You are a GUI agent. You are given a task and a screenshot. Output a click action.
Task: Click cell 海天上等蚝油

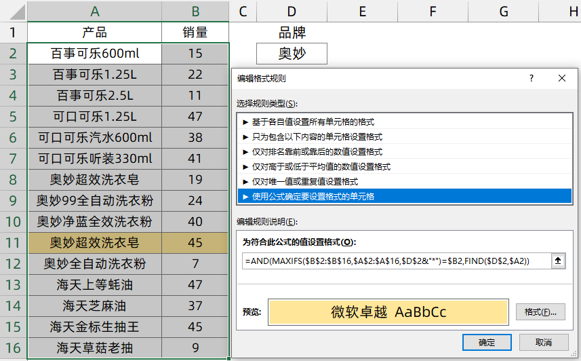pyautogui.click(x=94, y=284)
